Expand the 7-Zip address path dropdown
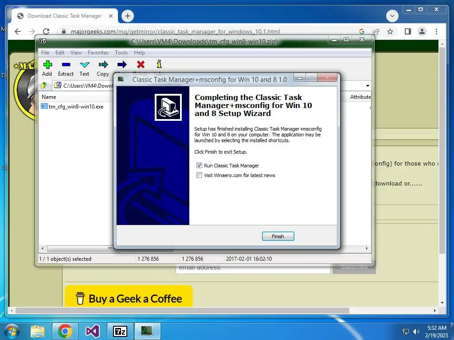Screen dimensions: 454x340 tap(368, 85)
